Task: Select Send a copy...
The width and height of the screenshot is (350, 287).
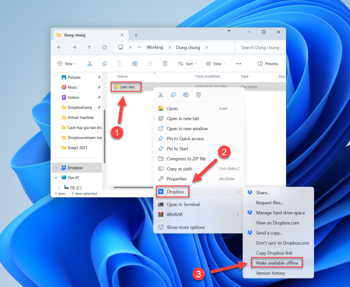Action: point(278,233)
